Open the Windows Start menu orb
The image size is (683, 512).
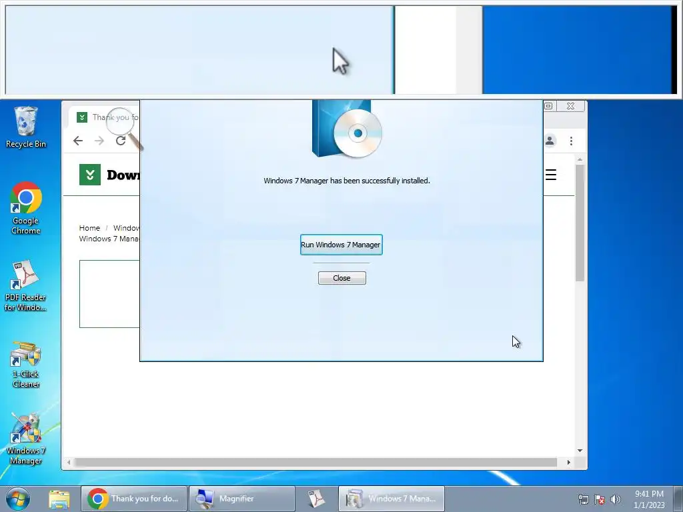click(x=18, y=499)
